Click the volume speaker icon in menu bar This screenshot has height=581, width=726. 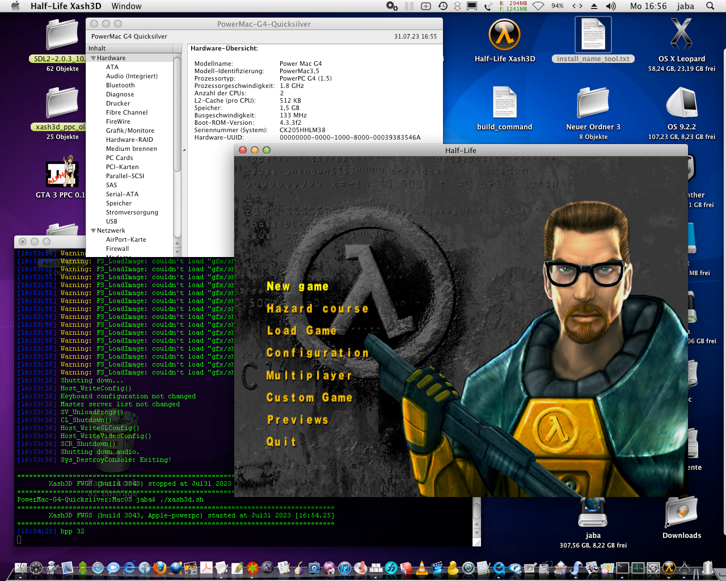[611, 6]
